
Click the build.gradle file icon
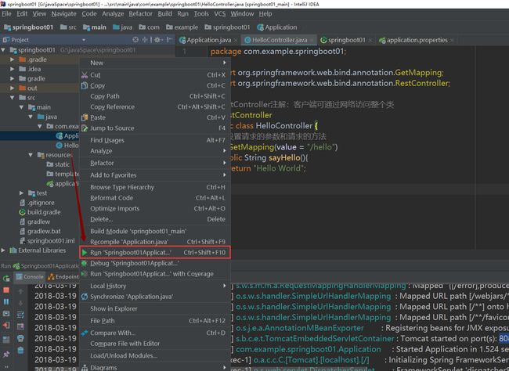(x=22, y=212)
